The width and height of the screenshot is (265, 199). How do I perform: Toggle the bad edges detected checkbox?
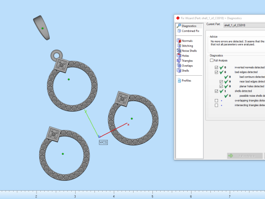(x=216, y=72)
